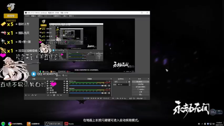Click the 启动虚拟摄像机 (Start Virtual Camera) button
The image size is (224, 126).
[x=141, y=87]
